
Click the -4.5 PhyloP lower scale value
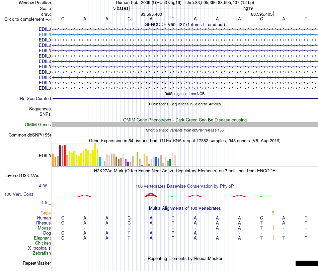[x=44, y=203]
